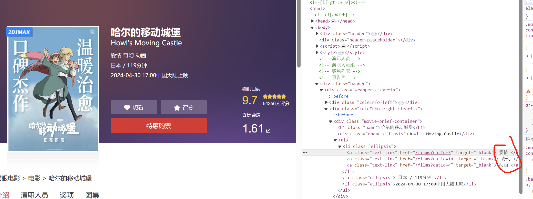Viewport: 533px width, 199px height.
Task: Click the Howl's Moving Castle English title
Action: [146, 43]
